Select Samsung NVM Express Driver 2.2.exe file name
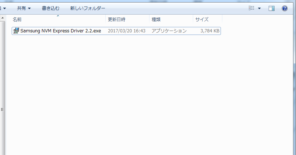The height and width of the screenshot is (155, 296). tap(61, 31)
